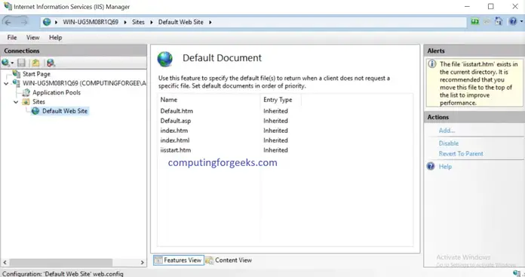Image resolution: width=525 pixels, height=277 pixels.
Task: Switch to Content View tab
Action: tap(229, 260)
